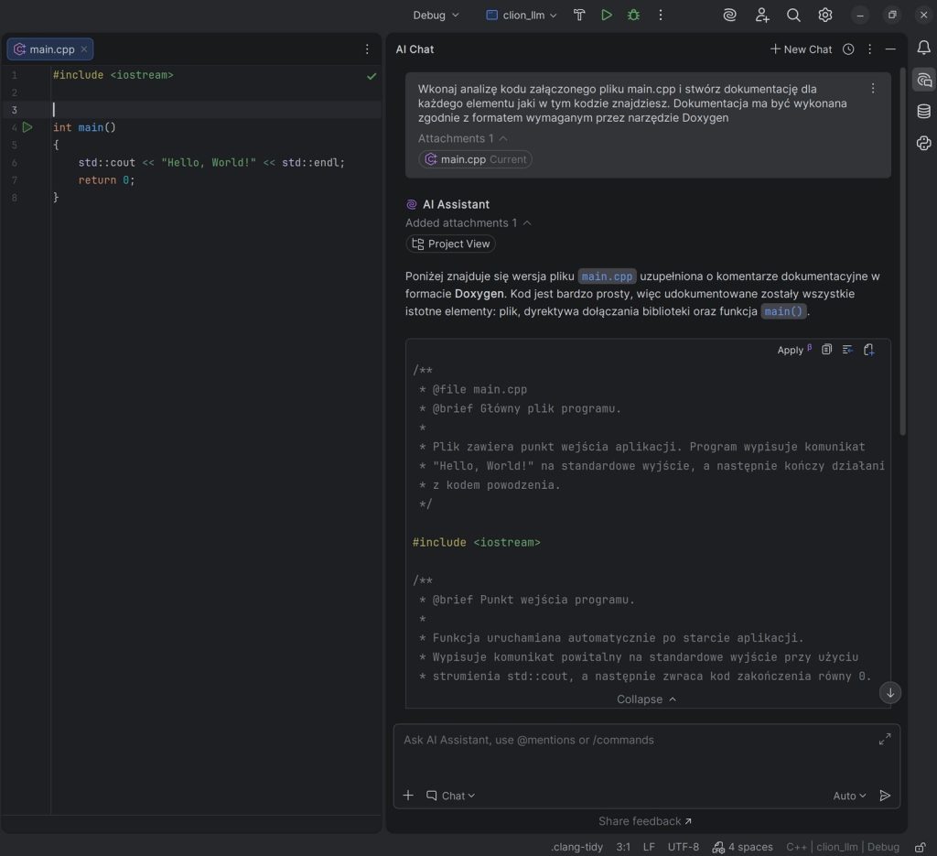Click the #include <iostream> line in editor
The width and height of the screenshot is (937, 856).
pos(113,75)
